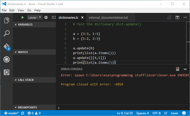Start debugging with the green play button
Screen dimensions: 190x116
(x=22, y=17)
